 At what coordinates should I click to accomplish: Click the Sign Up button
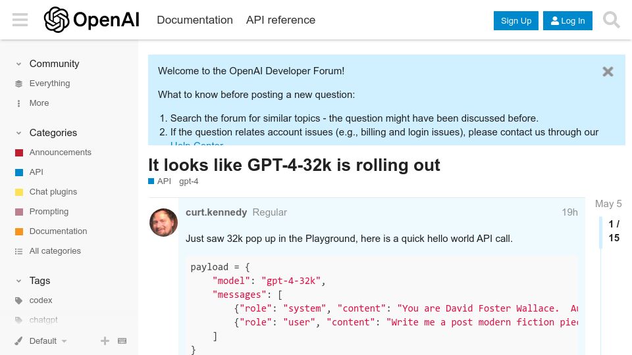tap(516, 20)
